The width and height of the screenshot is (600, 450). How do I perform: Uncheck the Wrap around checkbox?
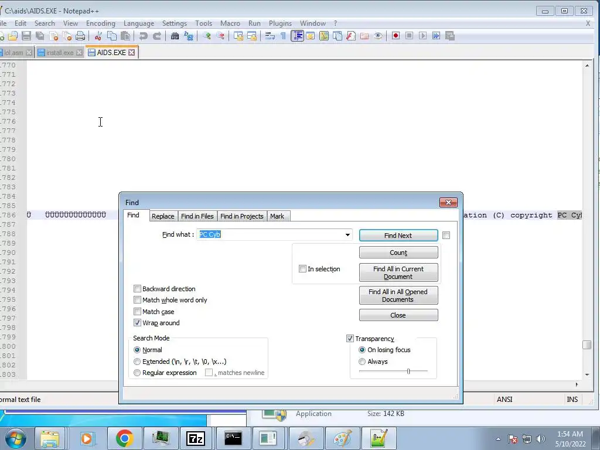click(x=137, y=323)
